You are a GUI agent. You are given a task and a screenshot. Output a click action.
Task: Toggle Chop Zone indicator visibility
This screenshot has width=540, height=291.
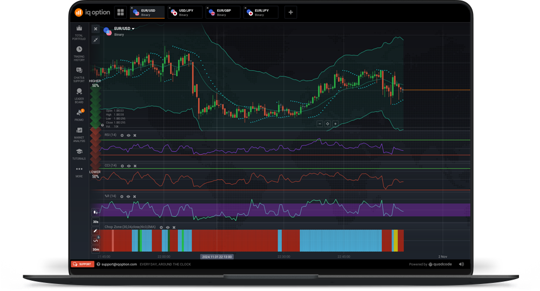pyautogui.click(x=168, y=227)
